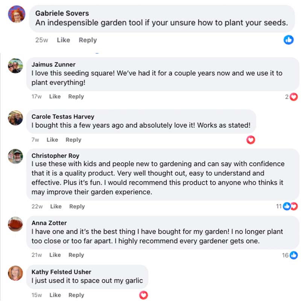Like Gabriele Sovers' comment
Viewport: 301px width, 301px height.
pos(63,40)
